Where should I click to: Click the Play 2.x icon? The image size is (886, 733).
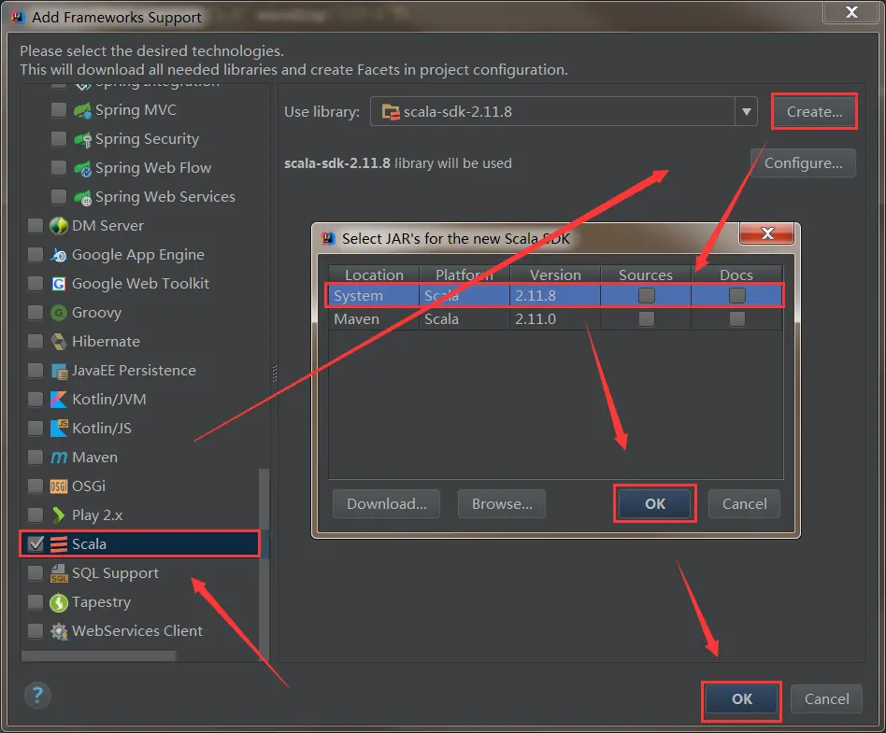point(59,515)
